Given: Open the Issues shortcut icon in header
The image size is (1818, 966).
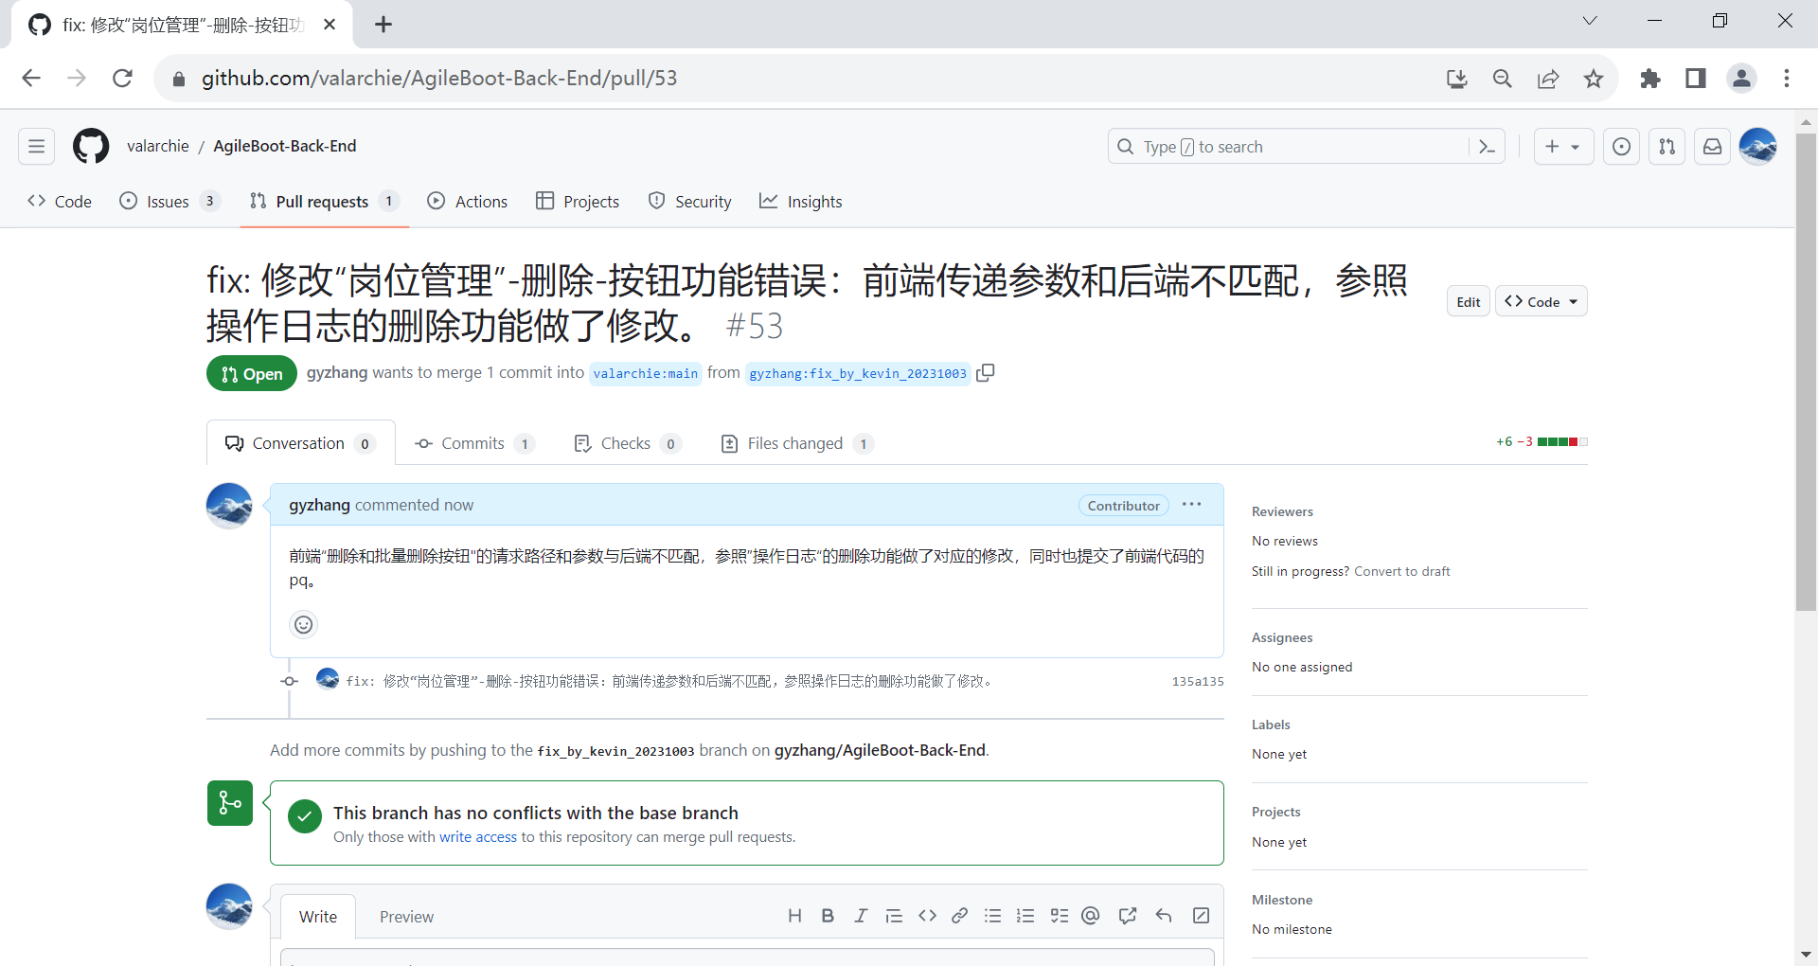Looking at the screenshot, I should pos(1621,147).
